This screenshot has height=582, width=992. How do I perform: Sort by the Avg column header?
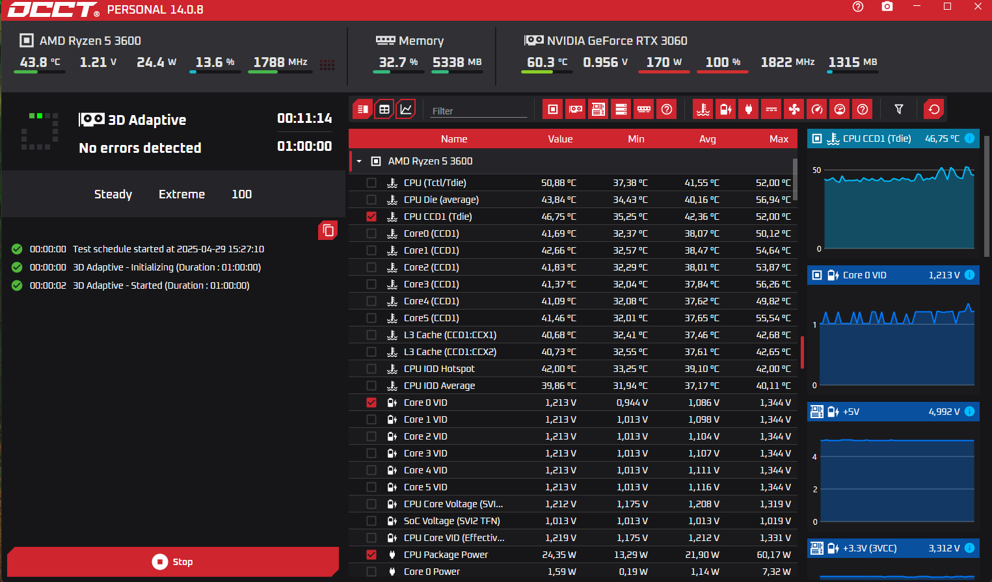[x=708, y=139]
